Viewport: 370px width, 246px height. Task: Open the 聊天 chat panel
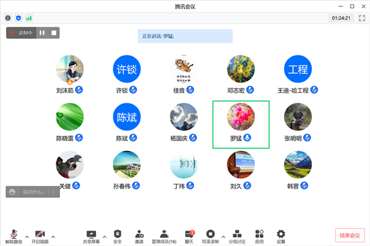(x=189, y=236)
